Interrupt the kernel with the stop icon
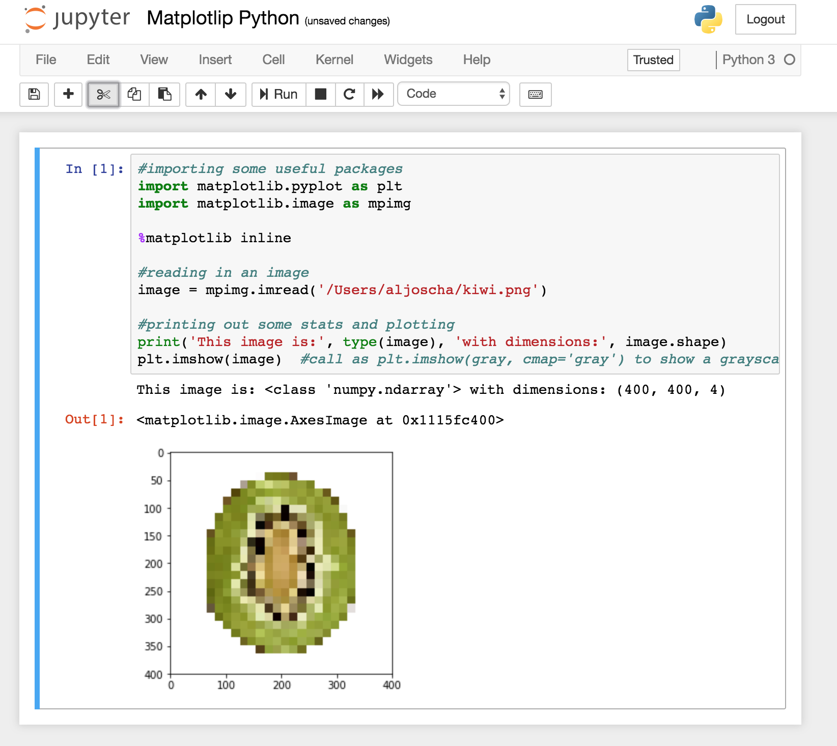 (x=321, y=94)
